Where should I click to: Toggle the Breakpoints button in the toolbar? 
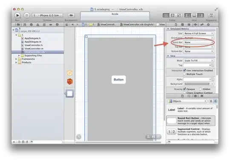coord(71,15)
